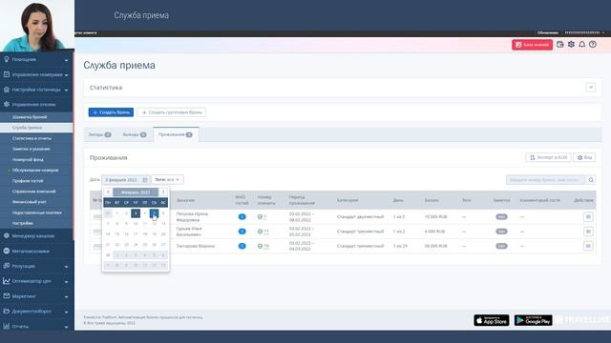
Task: Export the table with Экспорт в XLSX
Action: pyautogui.click(x=548, y=157)
